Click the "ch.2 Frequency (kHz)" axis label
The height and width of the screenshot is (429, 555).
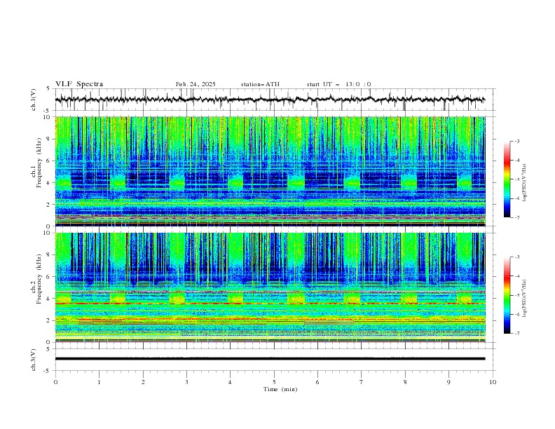pyautogui.click(x=36, y=279)
